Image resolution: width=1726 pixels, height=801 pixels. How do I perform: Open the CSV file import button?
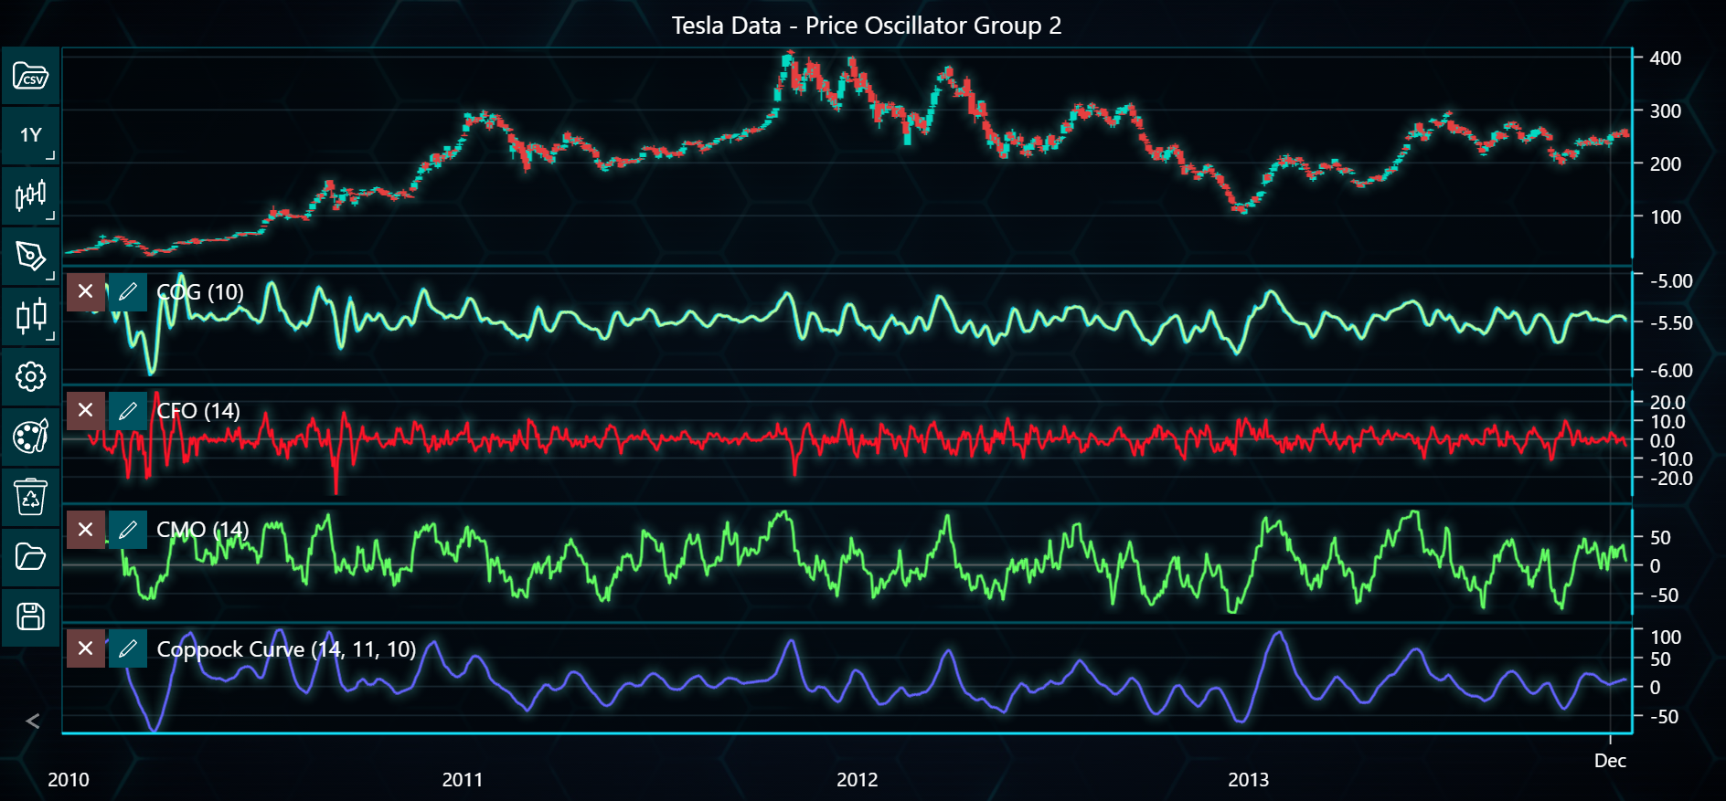[30, 76]
